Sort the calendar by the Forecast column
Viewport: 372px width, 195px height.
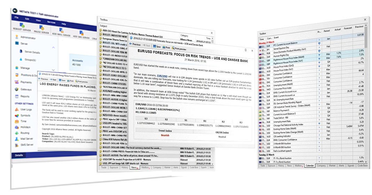(348, 28)
